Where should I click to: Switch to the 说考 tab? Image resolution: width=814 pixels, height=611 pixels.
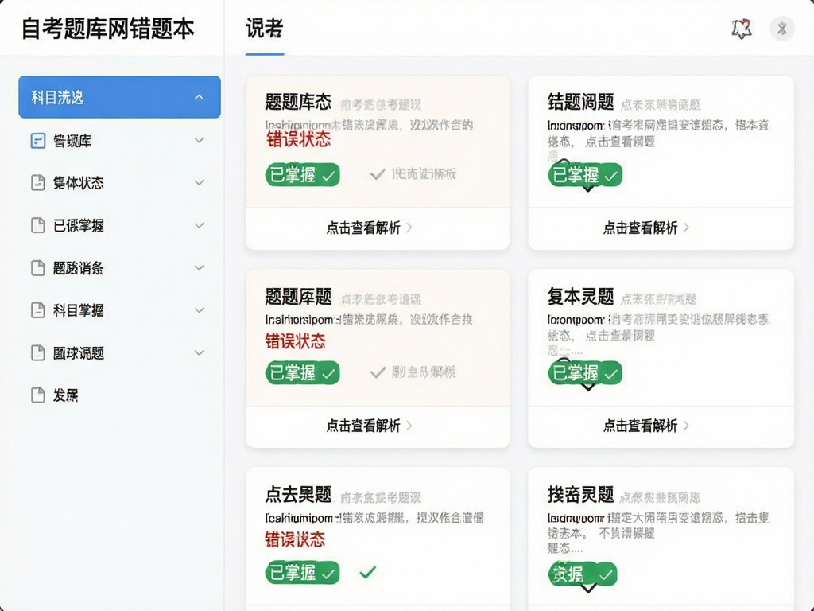pos(264,29)
